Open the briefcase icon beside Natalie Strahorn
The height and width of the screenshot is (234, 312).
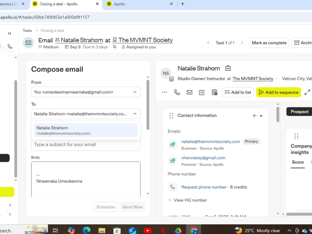(228, 68)
